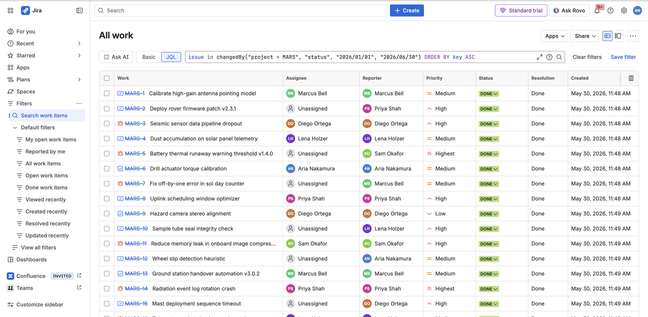This screenshot has width=648, height=317.
Task: Open Done work items filter
Action: [x=46, y=187]
